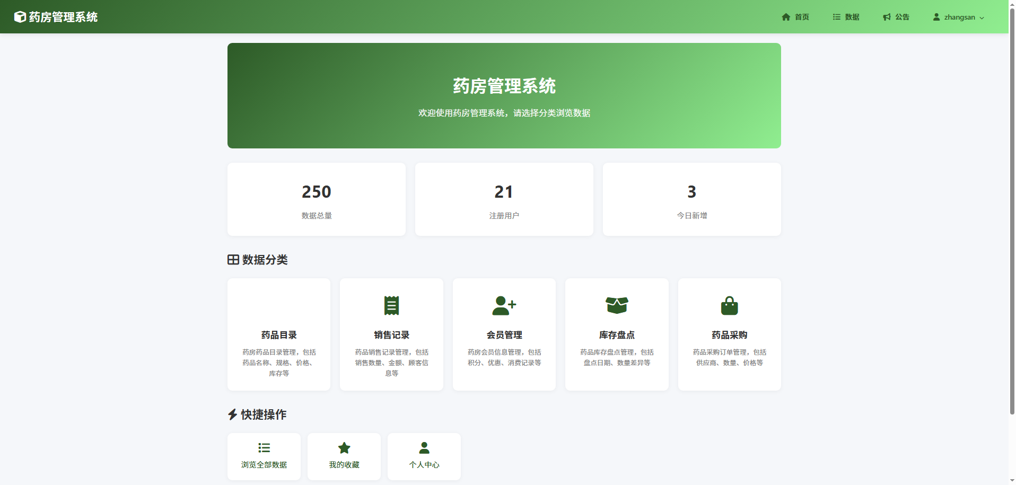Expand the zhangsan dropdown chevron

pyautogui.click(x=982, y=17)
